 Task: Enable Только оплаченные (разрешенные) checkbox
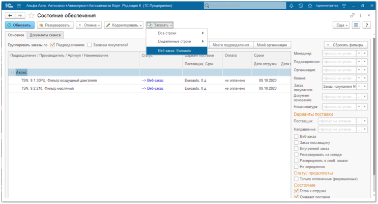(x=296, y=179)
